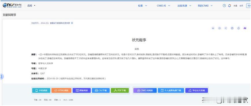Open the 出版来源 dropdown menu

(x=184, y=5)
